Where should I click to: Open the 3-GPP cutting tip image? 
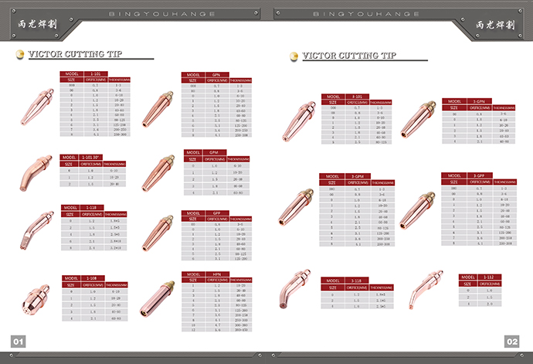417,210
